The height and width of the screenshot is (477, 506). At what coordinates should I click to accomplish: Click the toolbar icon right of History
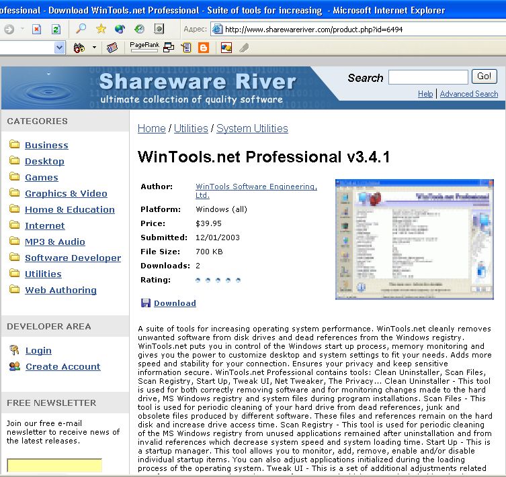coord(159,29)
